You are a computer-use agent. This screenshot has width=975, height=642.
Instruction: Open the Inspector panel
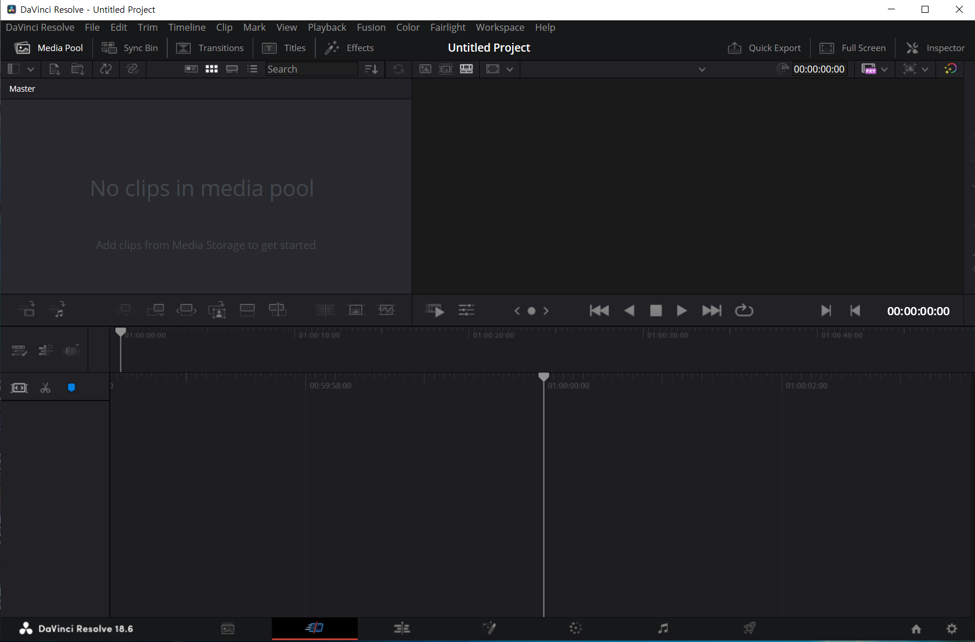tap(936, 48)
